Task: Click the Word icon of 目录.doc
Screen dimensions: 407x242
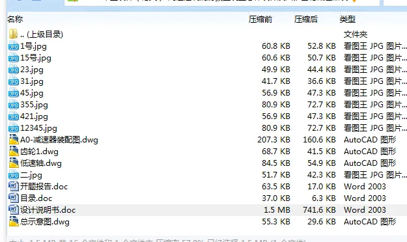Action: [14, 198]
